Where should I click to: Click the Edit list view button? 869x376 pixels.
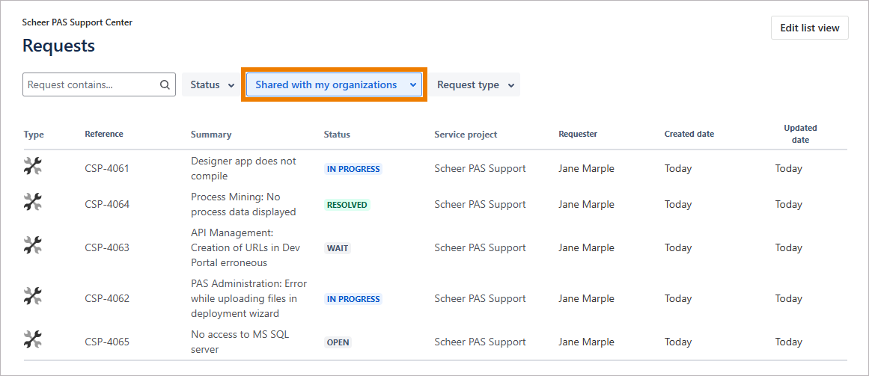(x=809, y=28)
